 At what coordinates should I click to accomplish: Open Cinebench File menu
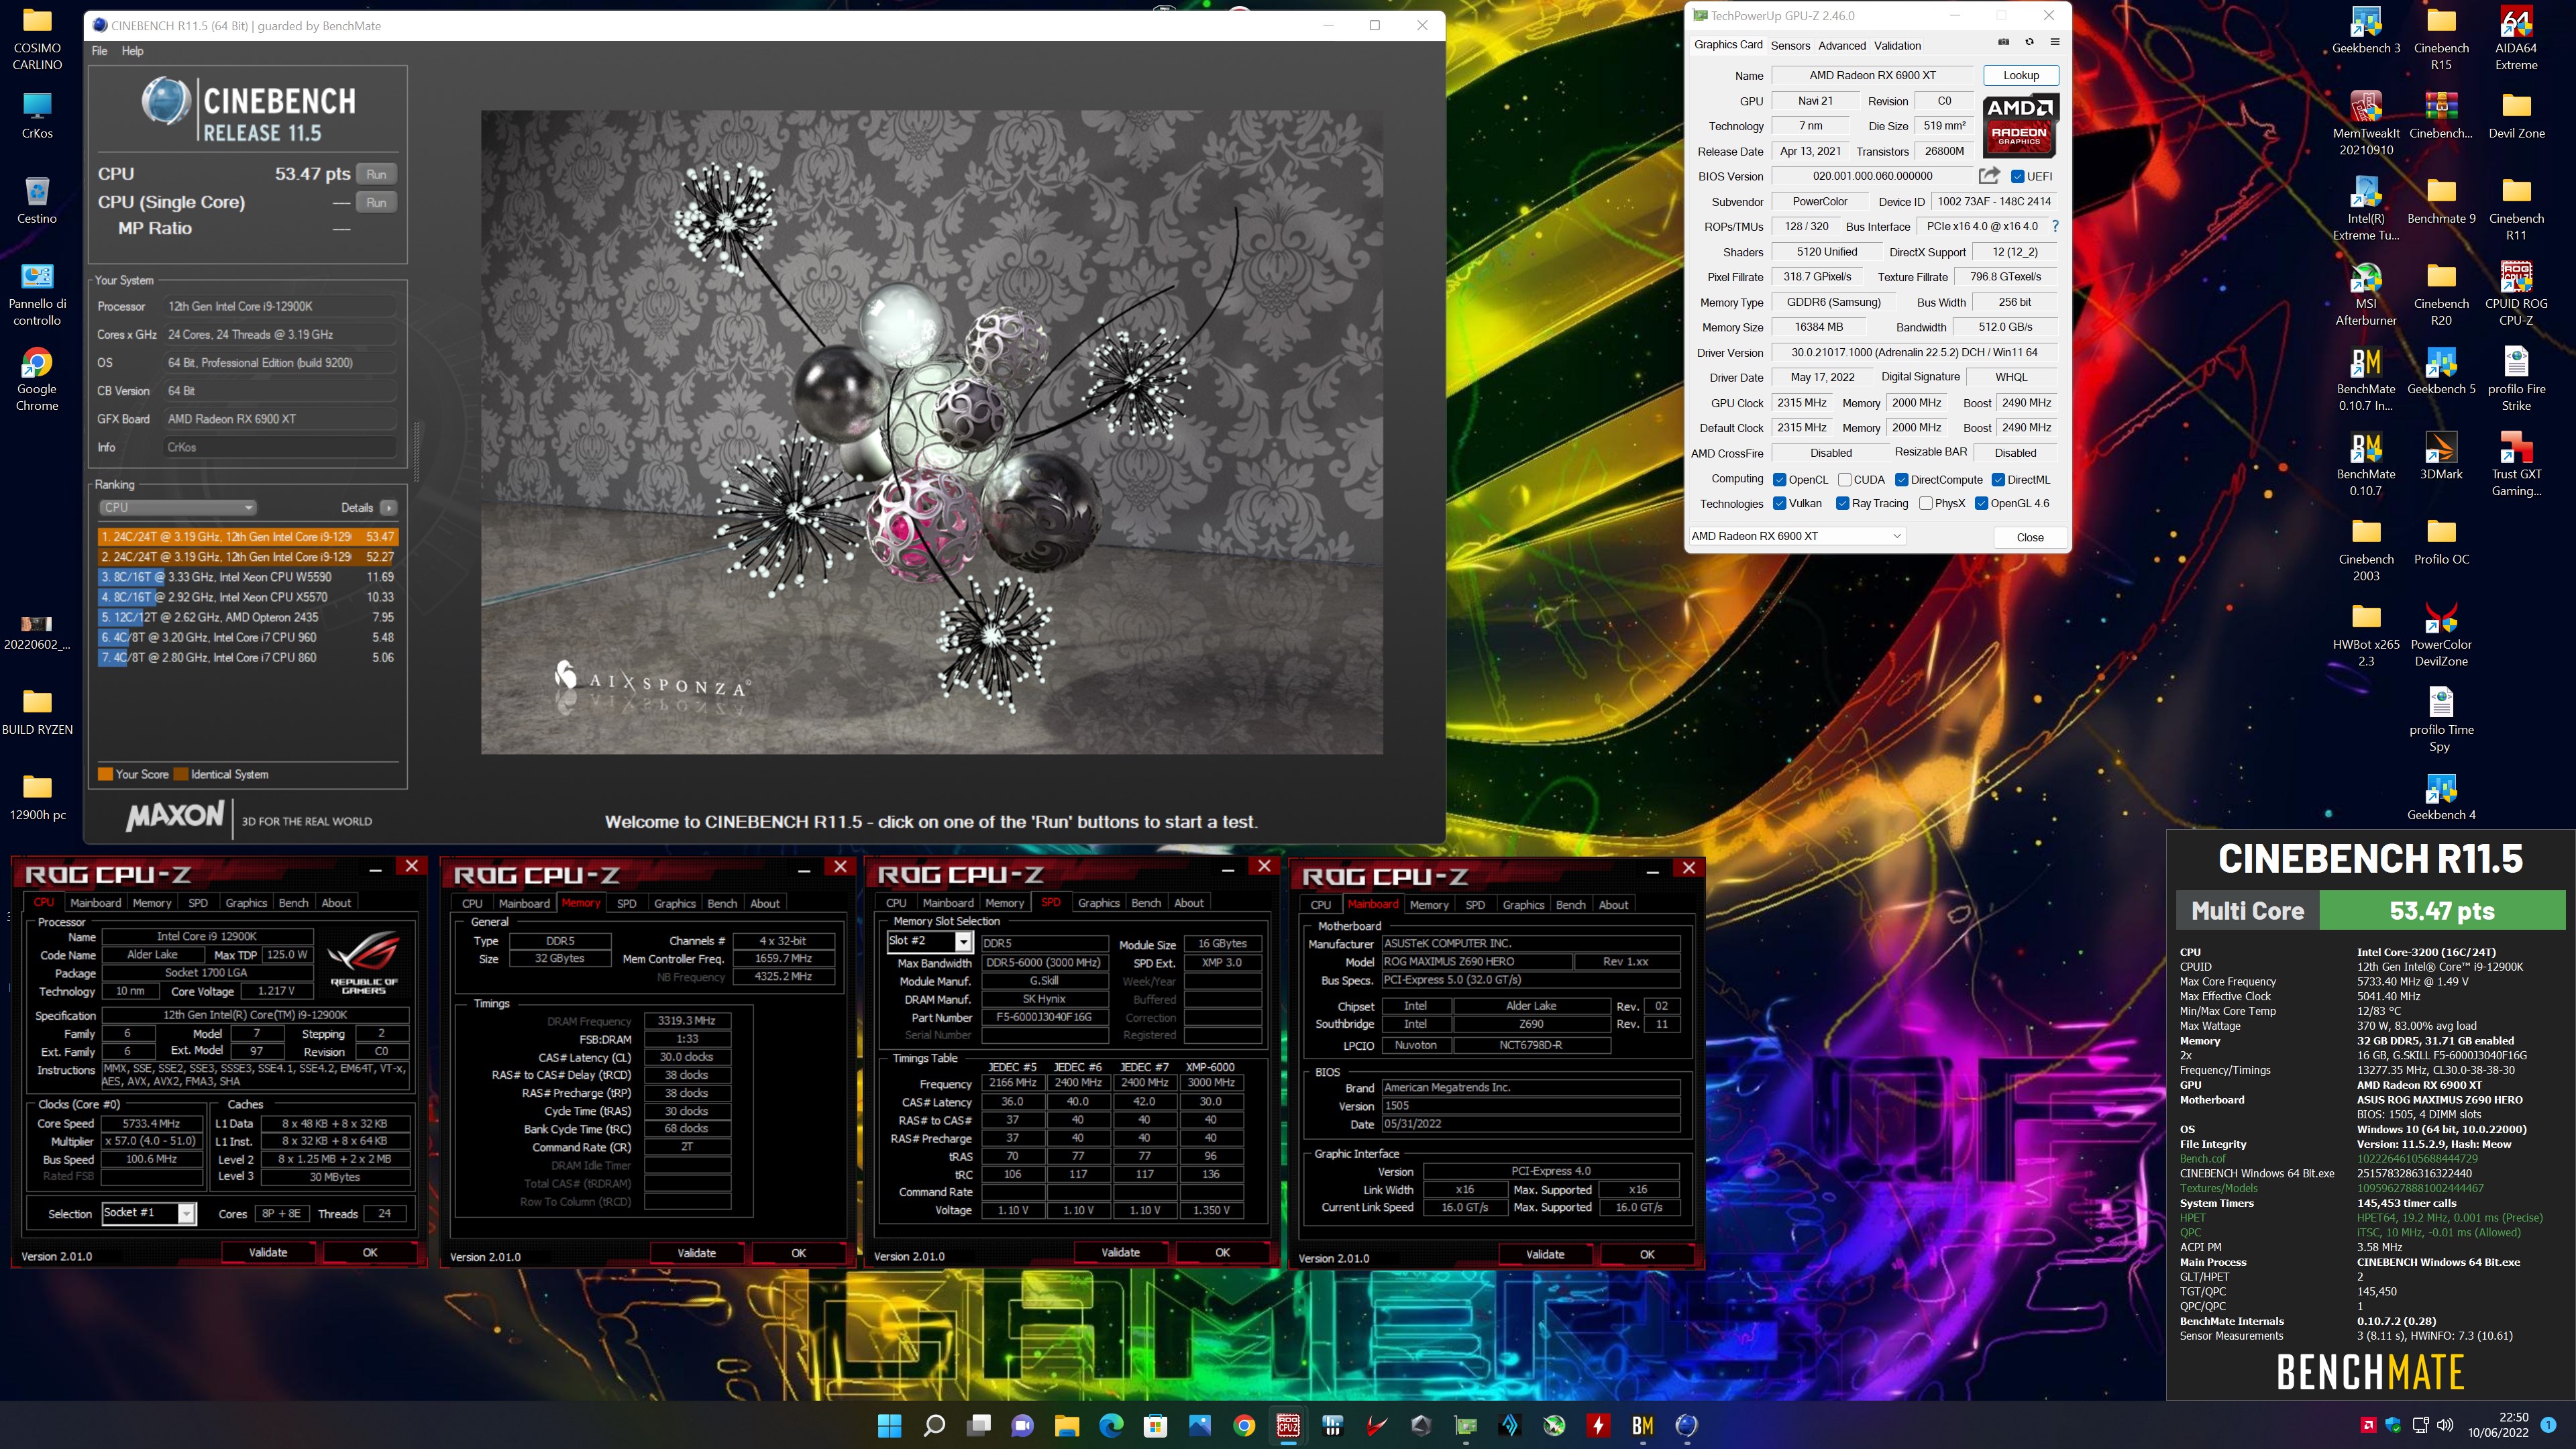pyautogui.click(x=99, y=51)
